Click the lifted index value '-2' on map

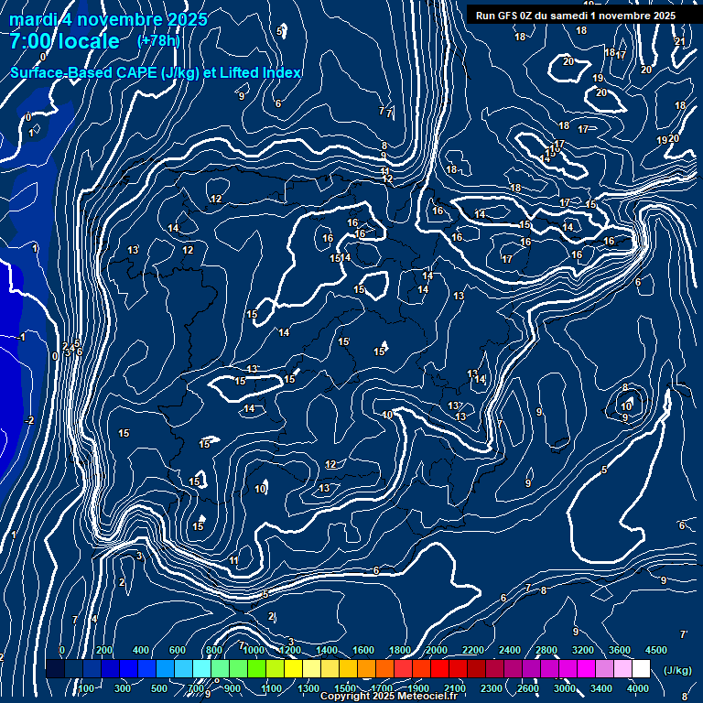[29, 420]
